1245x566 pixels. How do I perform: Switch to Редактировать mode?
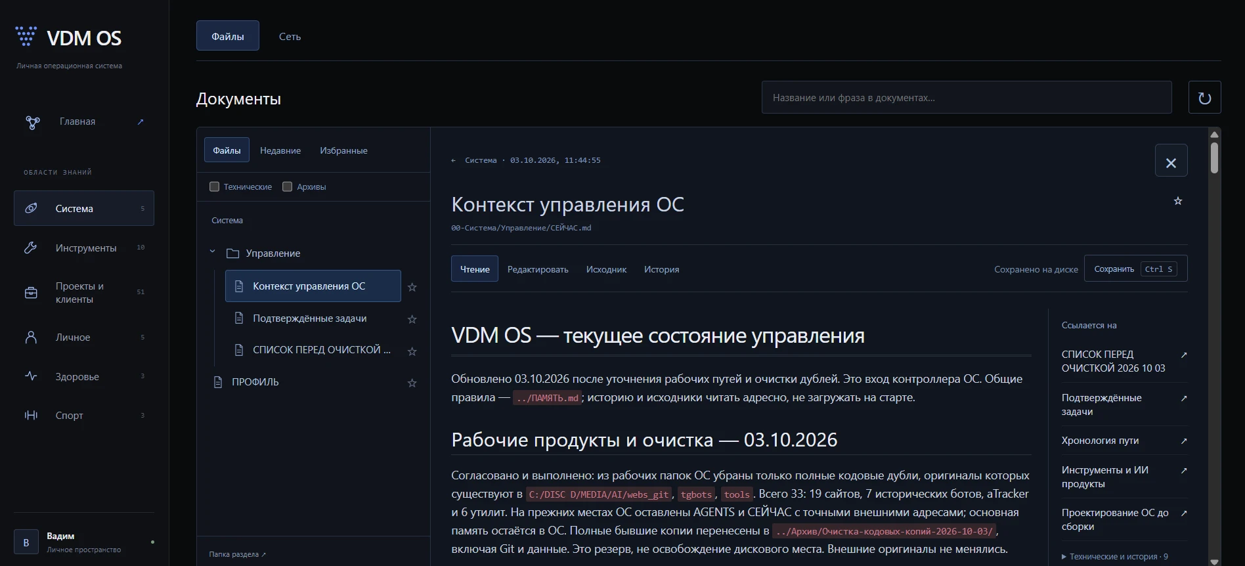[x=538, y=269]
